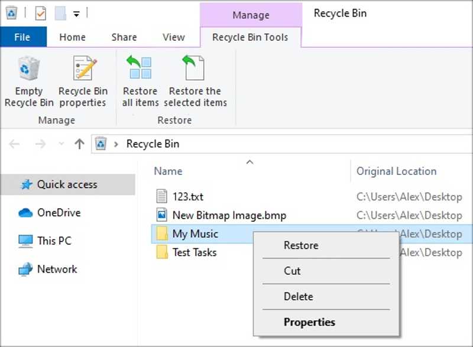Click the OneDrive cloud icon
This screenshot has width=473, height=347.
coord(25,213)
